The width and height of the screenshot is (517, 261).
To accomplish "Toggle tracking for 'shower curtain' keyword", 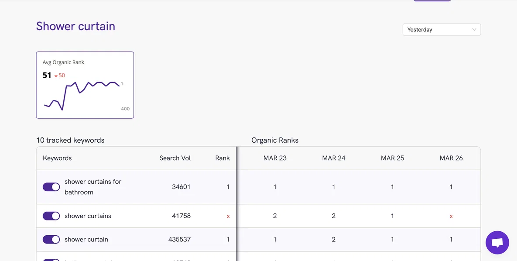I will [51, 240].
